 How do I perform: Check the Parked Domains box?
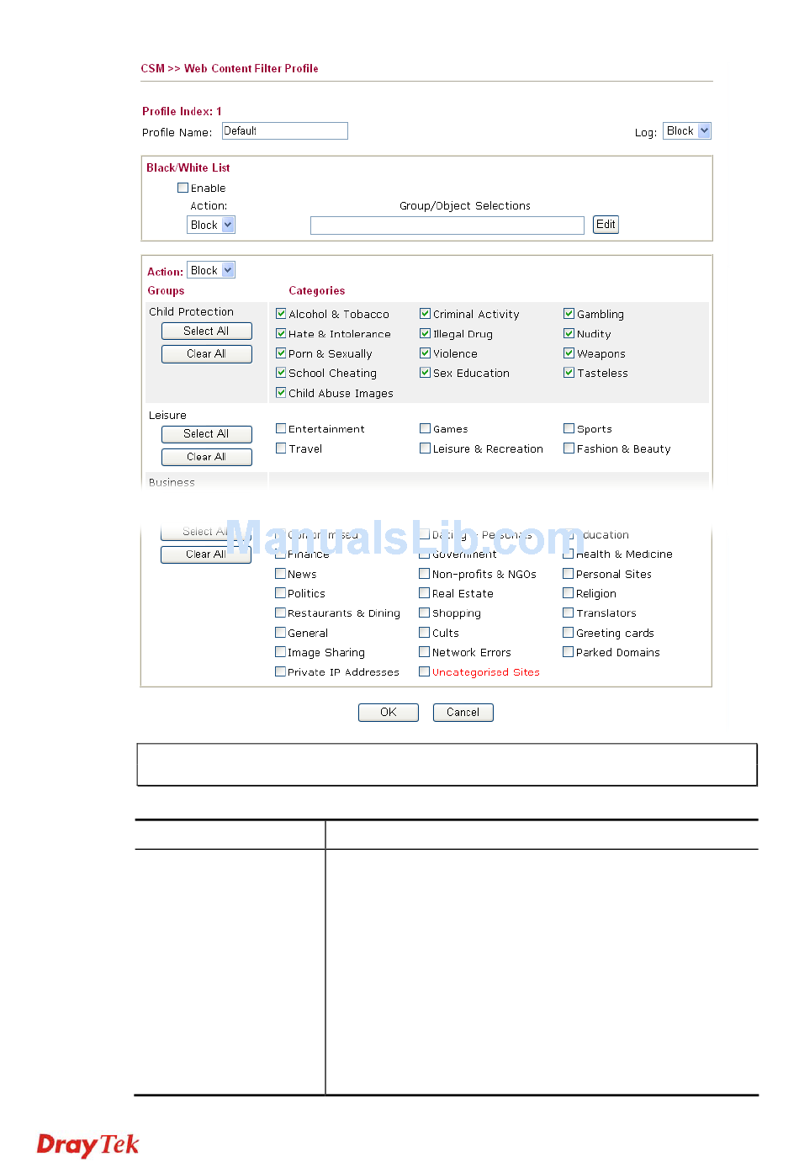pos(569,652)
